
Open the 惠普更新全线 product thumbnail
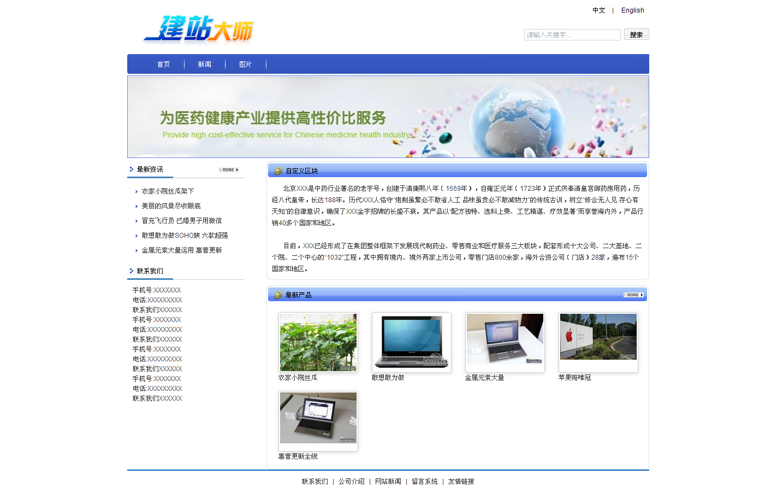318,421
